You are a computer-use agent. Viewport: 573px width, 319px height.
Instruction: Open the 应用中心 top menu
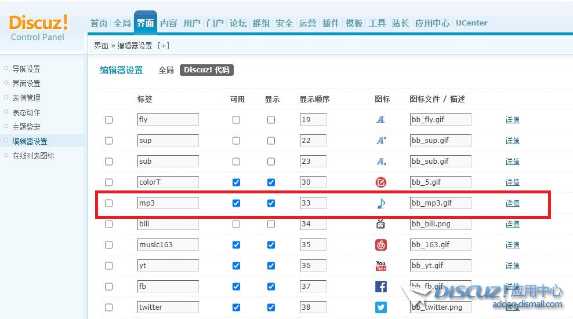coord(432,23)
